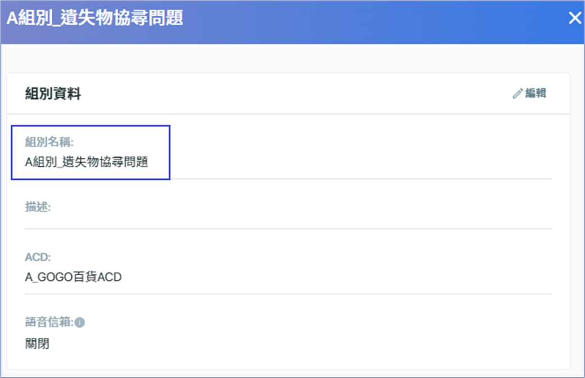Click the 語音信箱 label text
Screen dimensions: 585x378
[49, 322]
